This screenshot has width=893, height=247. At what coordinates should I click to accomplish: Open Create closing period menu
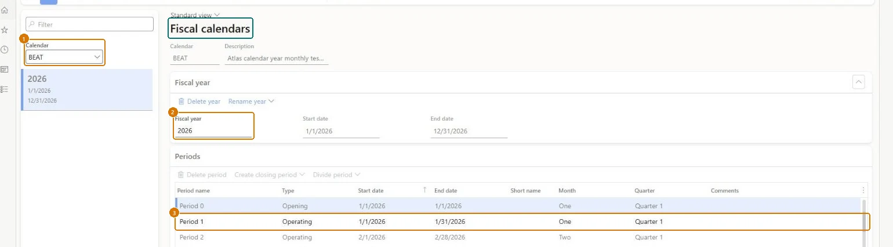click(270, 175)
